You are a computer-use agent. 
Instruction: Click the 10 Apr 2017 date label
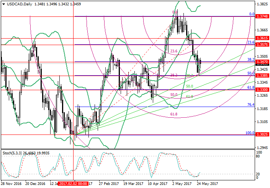(x=157, y=184)
